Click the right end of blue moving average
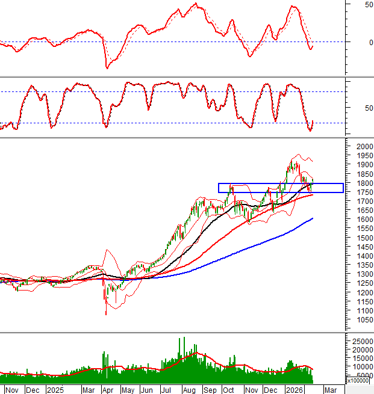The height and width of the screenshot is (394, 374). tap(313, 218)
